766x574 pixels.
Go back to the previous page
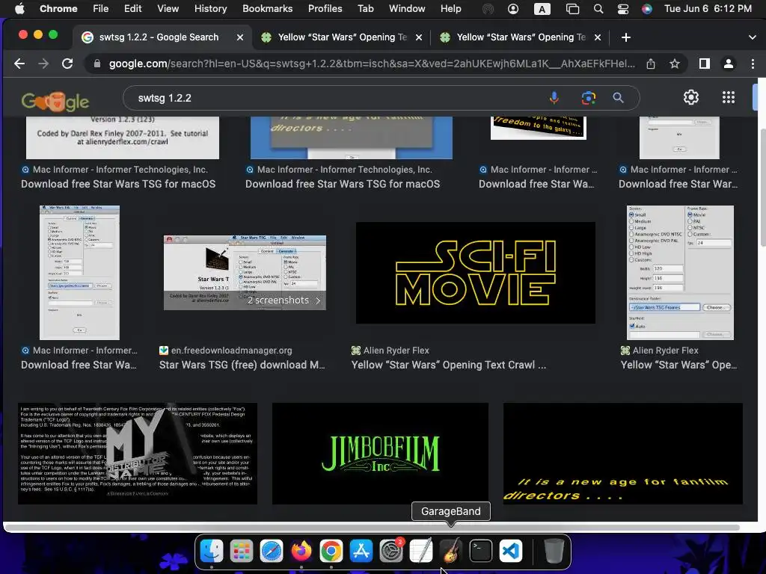[19, 64]
